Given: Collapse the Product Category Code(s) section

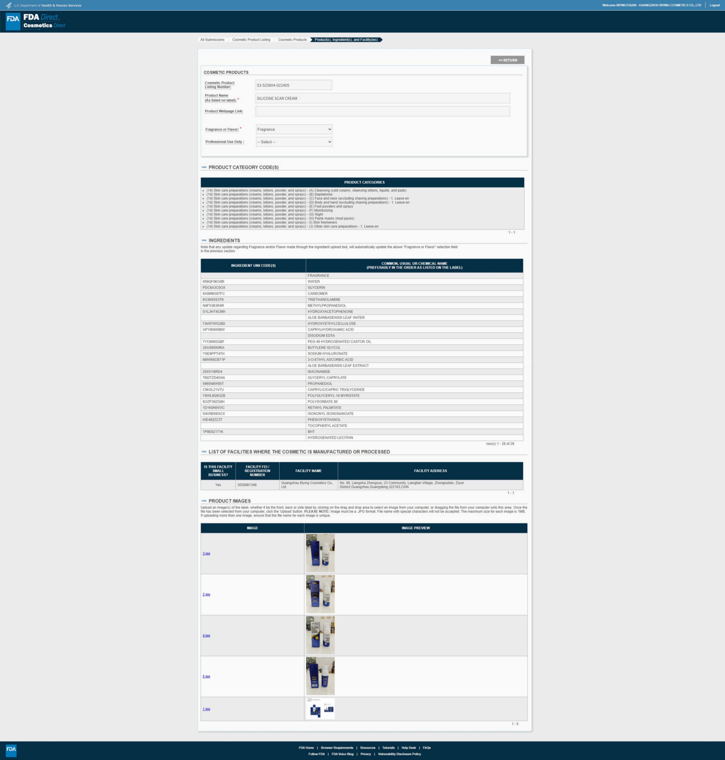Looking at the screenshot, I should tap(204, 167).
